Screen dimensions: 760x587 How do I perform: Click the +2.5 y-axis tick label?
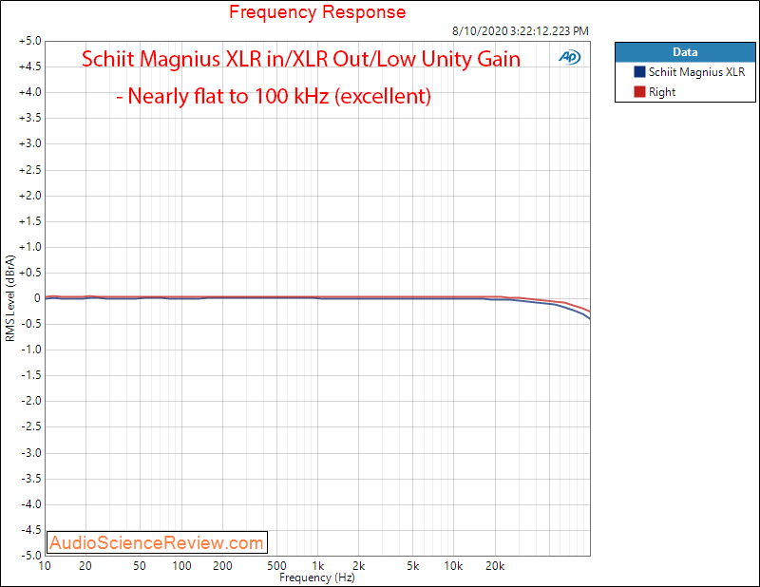point(30,170)
